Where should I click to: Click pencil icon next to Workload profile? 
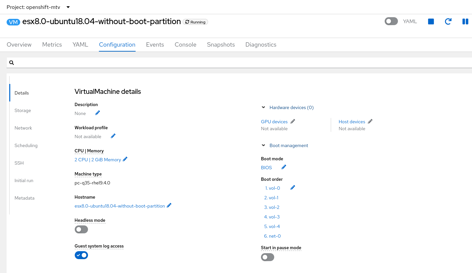point(113,136)
